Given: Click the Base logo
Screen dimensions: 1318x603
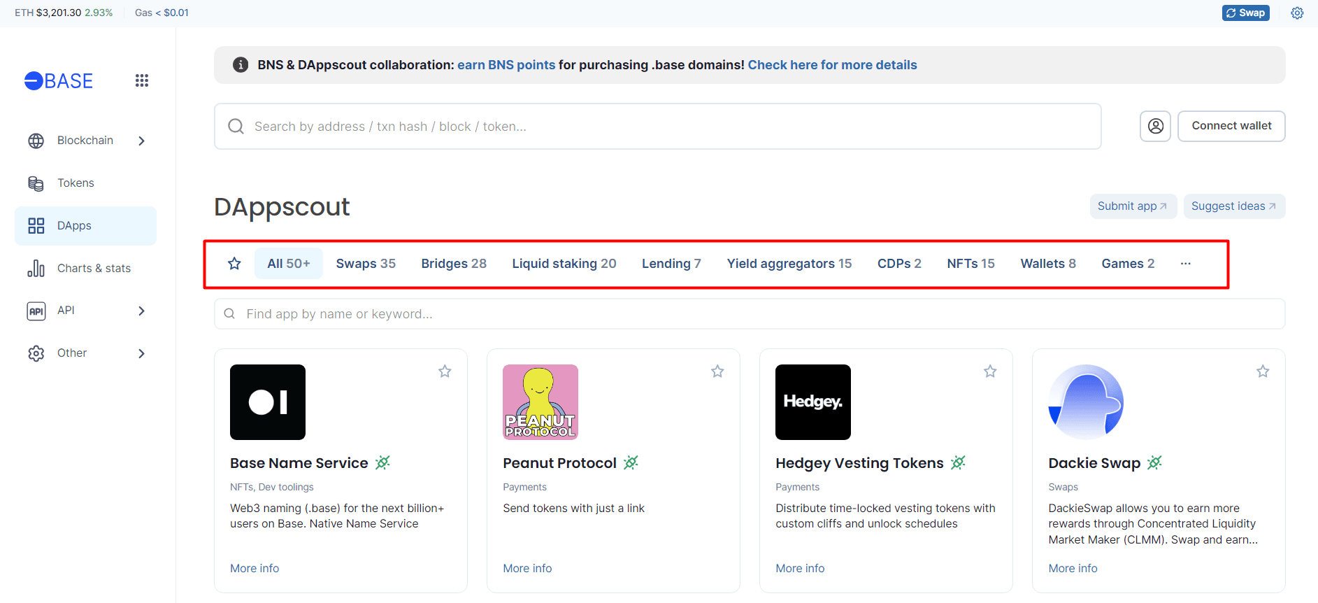Looking at the screenshot, I should pos(59,81).
